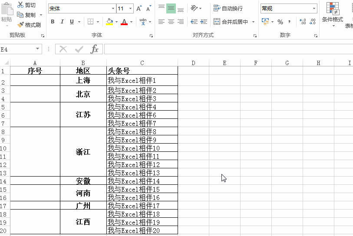The image size is (353, 236).
Task: Click the Insert Function fx icon
Action: coord(95,49)
